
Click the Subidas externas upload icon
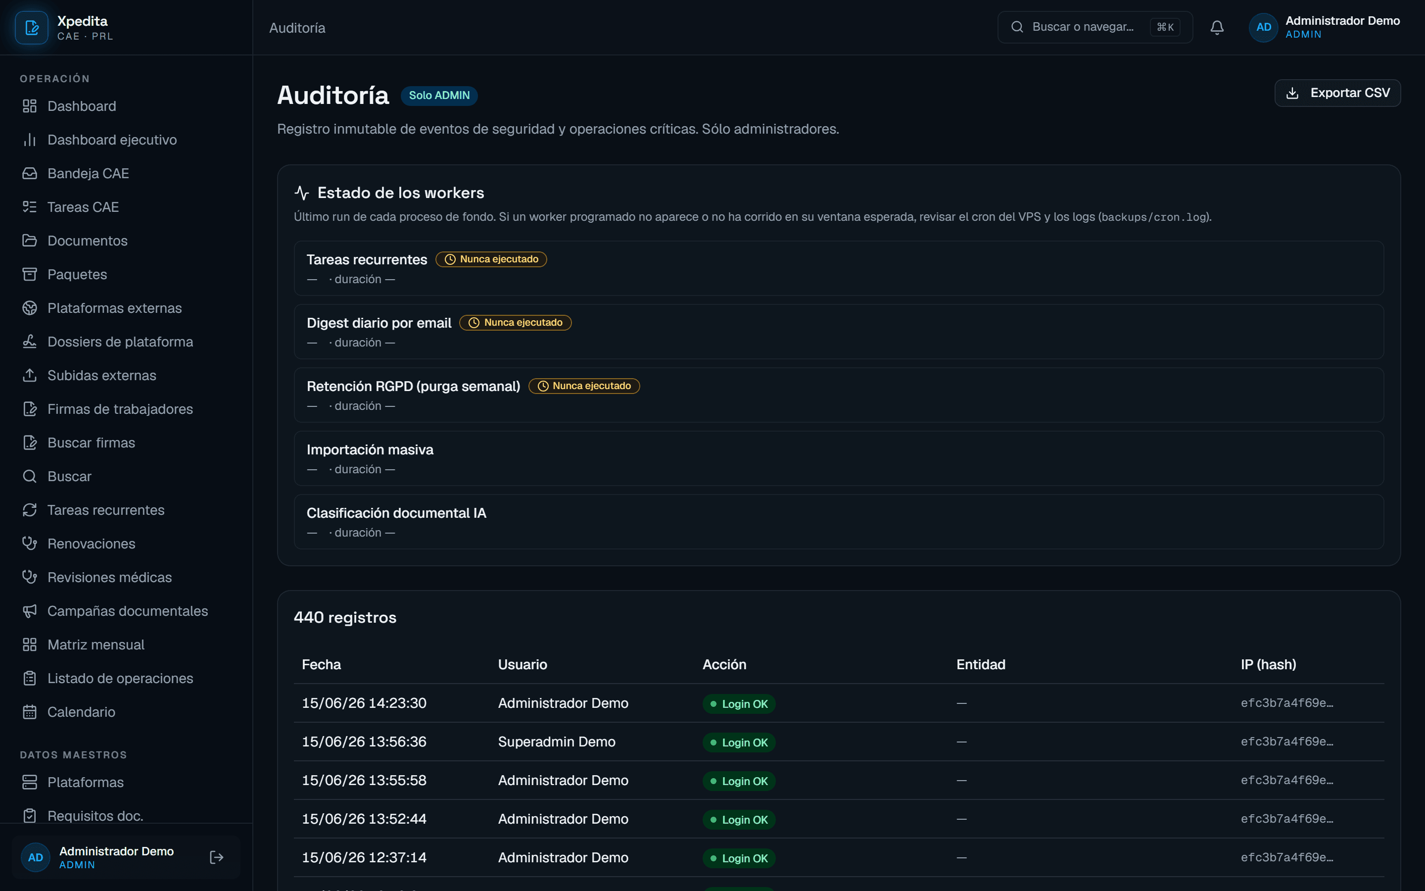click(30, 375)
